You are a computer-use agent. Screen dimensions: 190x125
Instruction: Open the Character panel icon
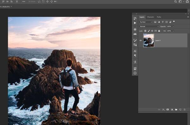135,51
